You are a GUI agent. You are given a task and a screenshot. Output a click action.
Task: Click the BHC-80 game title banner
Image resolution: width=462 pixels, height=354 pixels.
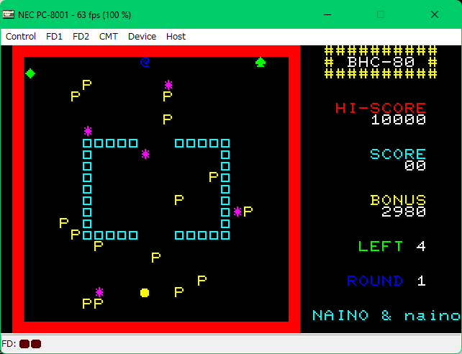coord(381,62)
